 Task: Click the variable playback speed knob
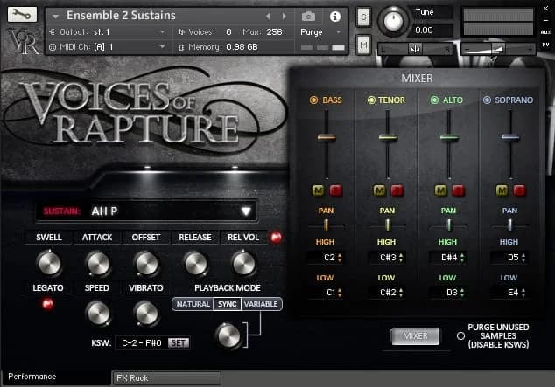tap(228, 335)
